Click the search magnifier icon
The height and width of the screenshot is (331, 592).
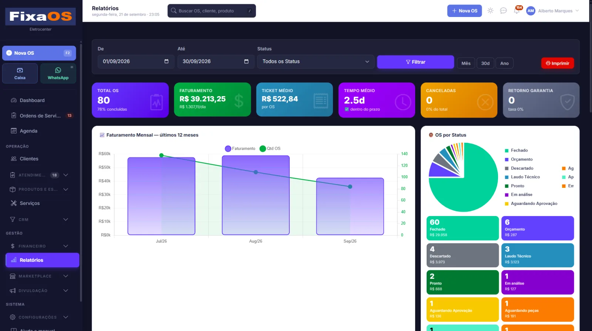[174, 11]
